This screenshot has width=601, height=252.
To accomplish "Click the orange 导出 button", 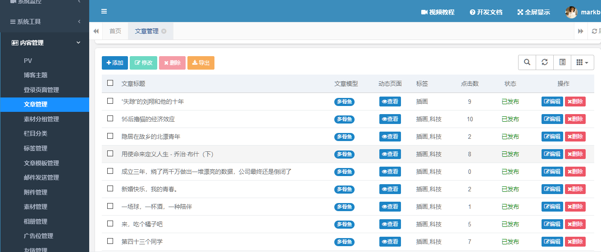I will pyautogui.click(x=201, y=63).
